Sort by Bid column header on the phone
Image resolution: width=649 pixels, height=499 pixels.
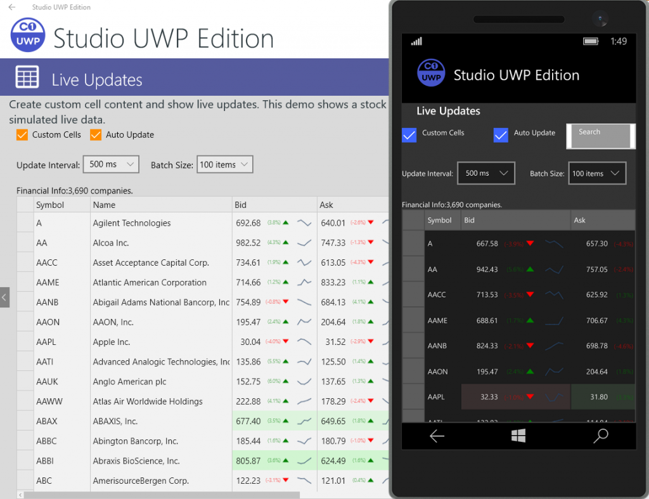pyautogui.click(x=516, y=220)
